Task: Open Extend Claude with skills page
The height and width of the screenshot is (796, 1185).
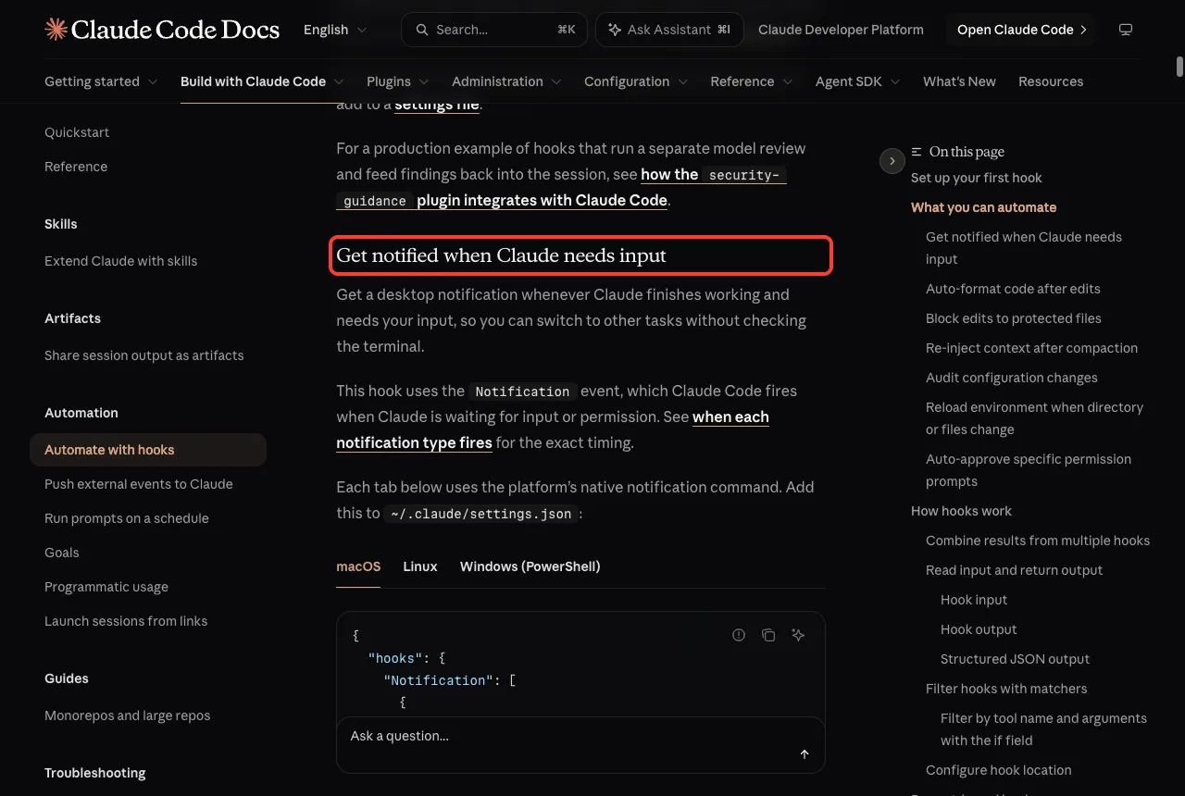Action: (x=120, y=261)
